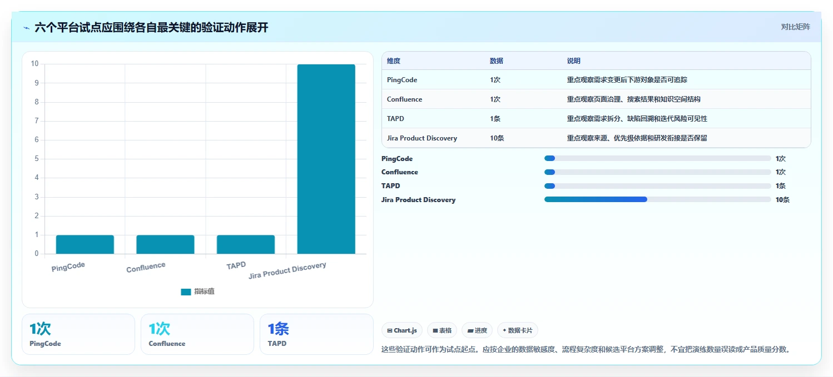Click the TAPD x-axis label
The width and height of the screenshot is (833, 377).
pyautogui.click(x=236, y=265)
